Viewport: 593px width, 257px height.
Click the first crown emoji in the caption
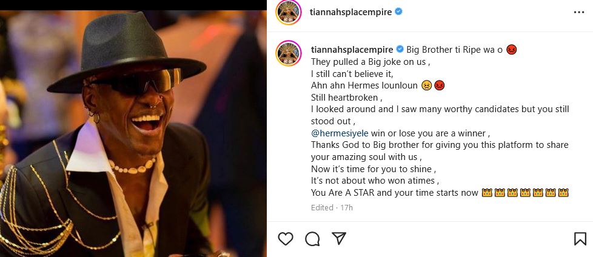click(x=486, y=193)
